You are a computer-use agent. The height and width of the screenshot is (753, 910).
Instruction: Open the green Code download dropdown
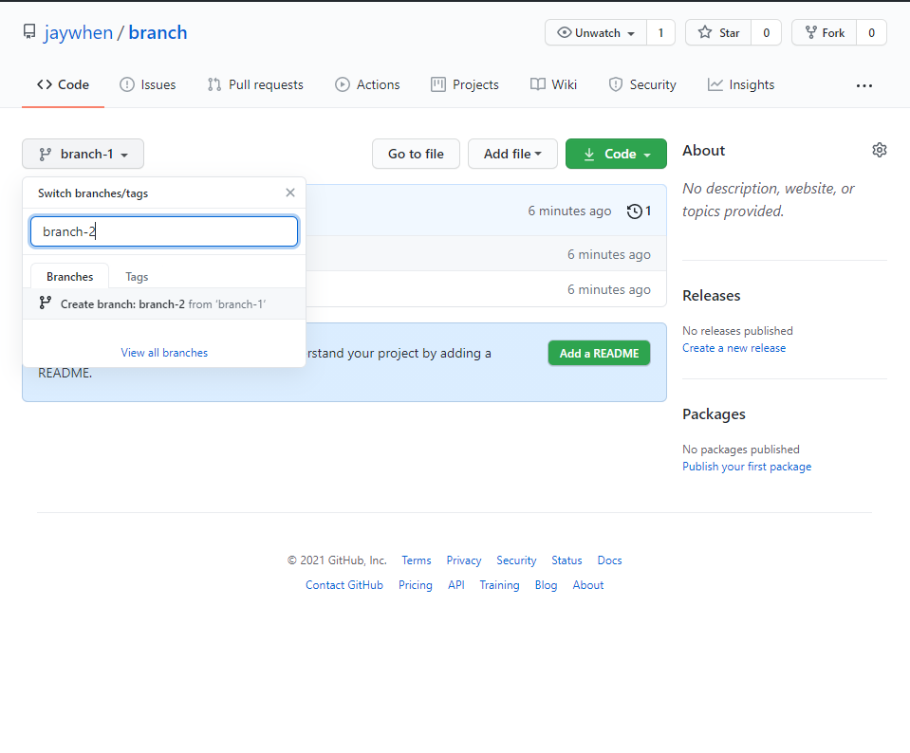click(x=616, y=154)
